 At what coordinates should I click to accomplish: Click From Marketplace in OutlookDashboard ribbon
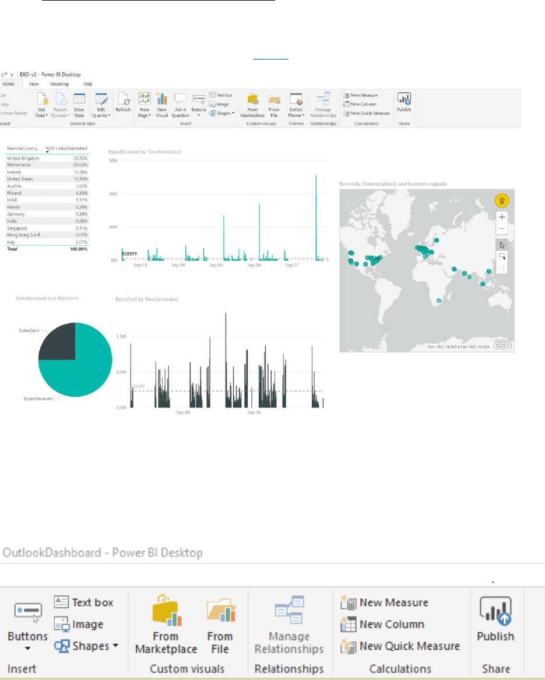pos(166,625)
